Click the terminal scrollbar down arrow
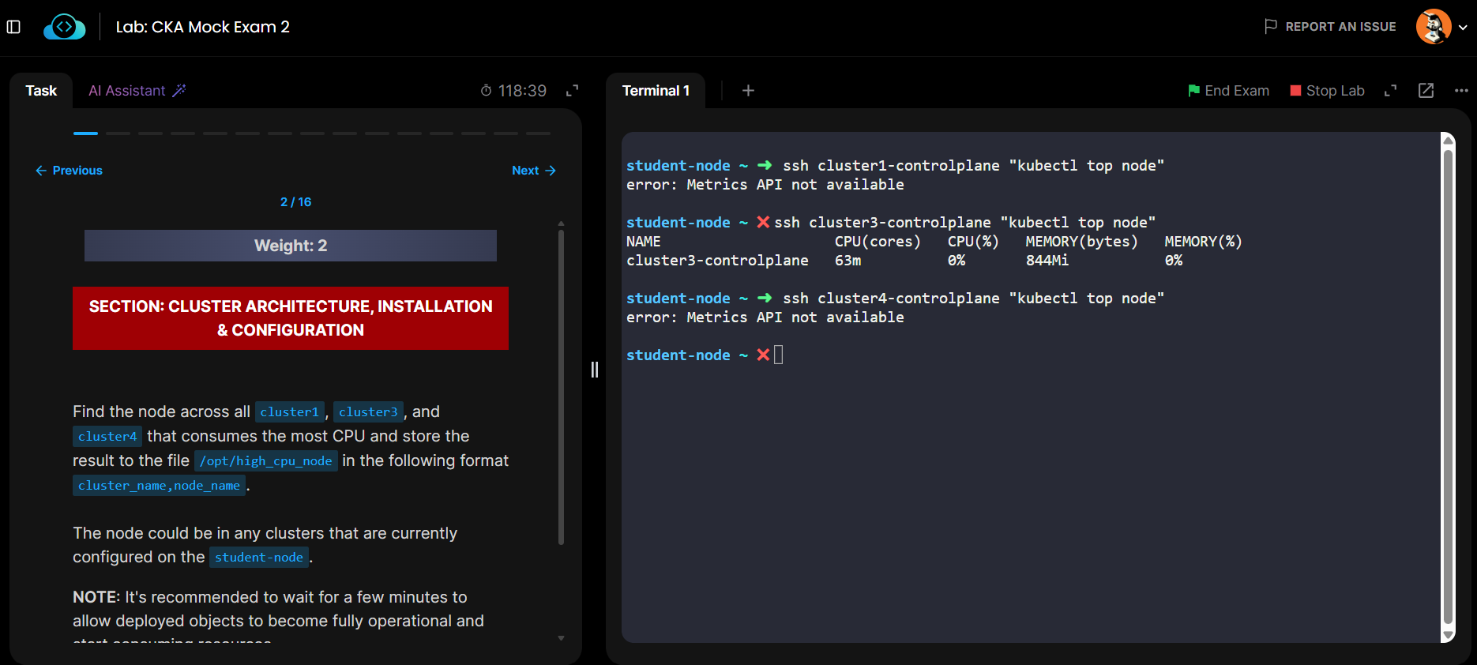Image resolution: width=1477 pixels, height=665 pixels. (1448, 635)
